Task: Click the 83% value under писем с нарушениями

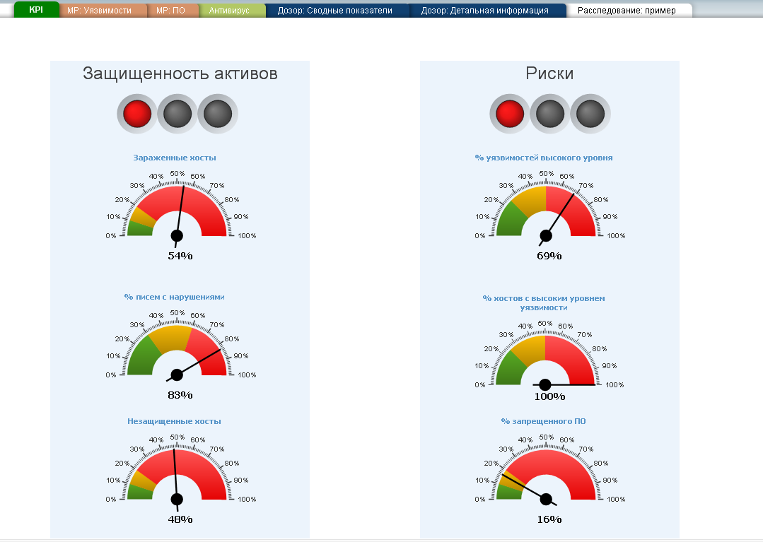Action: (180, 395)
